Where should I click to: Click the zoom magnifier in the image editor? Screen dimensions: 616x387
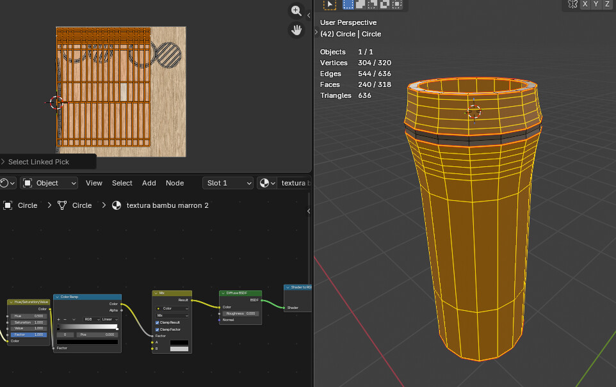point(296,11)
